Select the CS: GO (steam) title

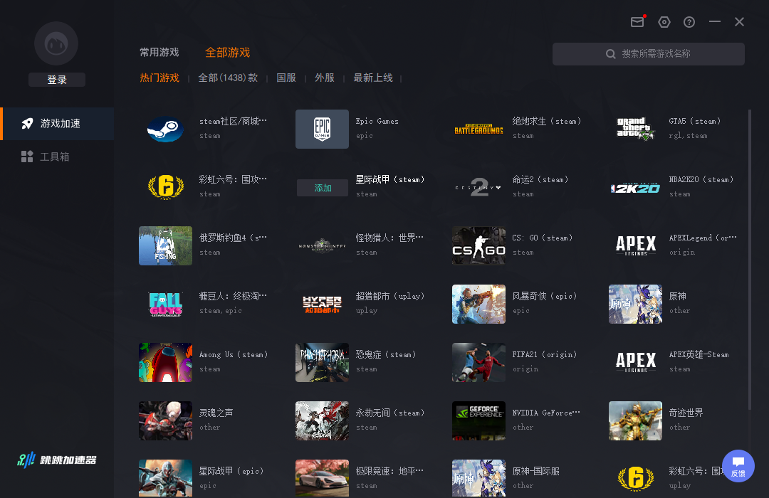(543, 238)
